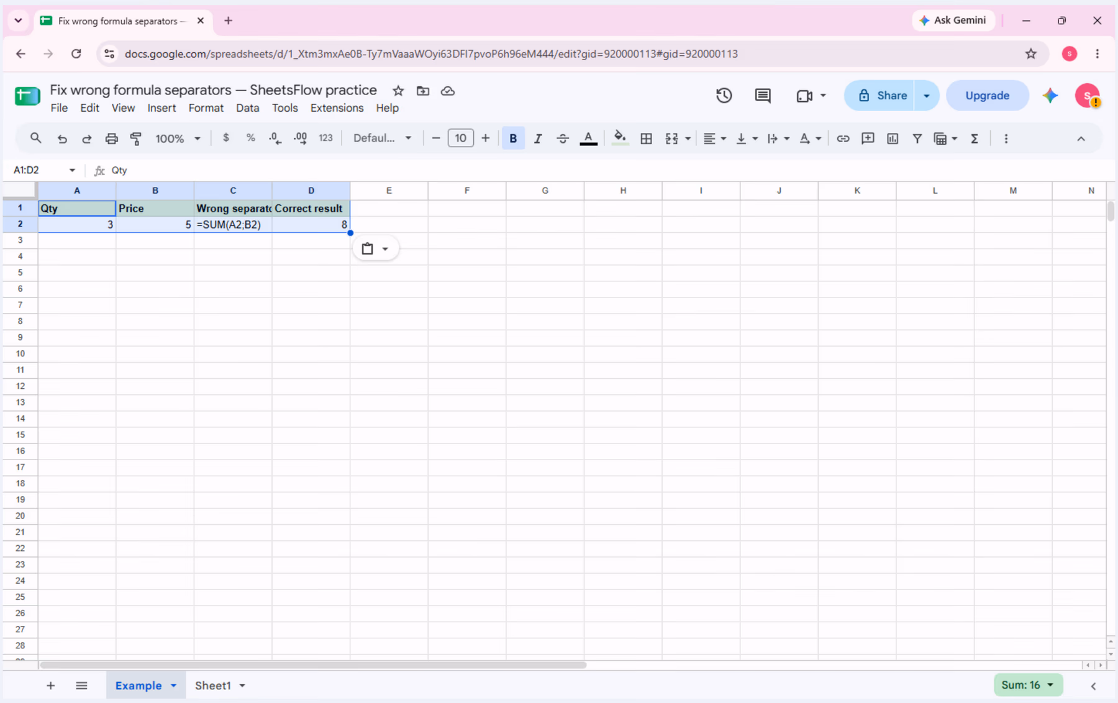Decrease font size with minus button

(x=436, y=138)
